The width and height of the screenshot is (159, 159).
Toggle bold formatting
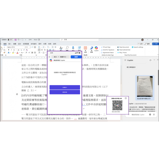[9, 50]
